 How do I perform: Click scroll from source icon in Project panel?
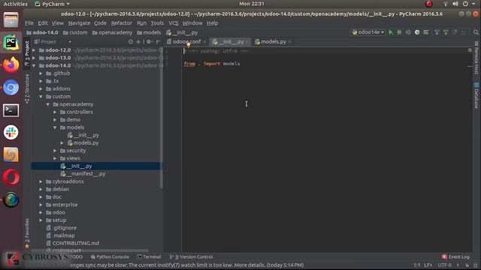(131, 42)
